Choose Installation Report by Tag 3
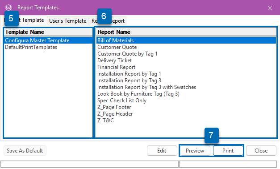Image resolution: width=280 pixels, height=169 pixels. [186, 80]
